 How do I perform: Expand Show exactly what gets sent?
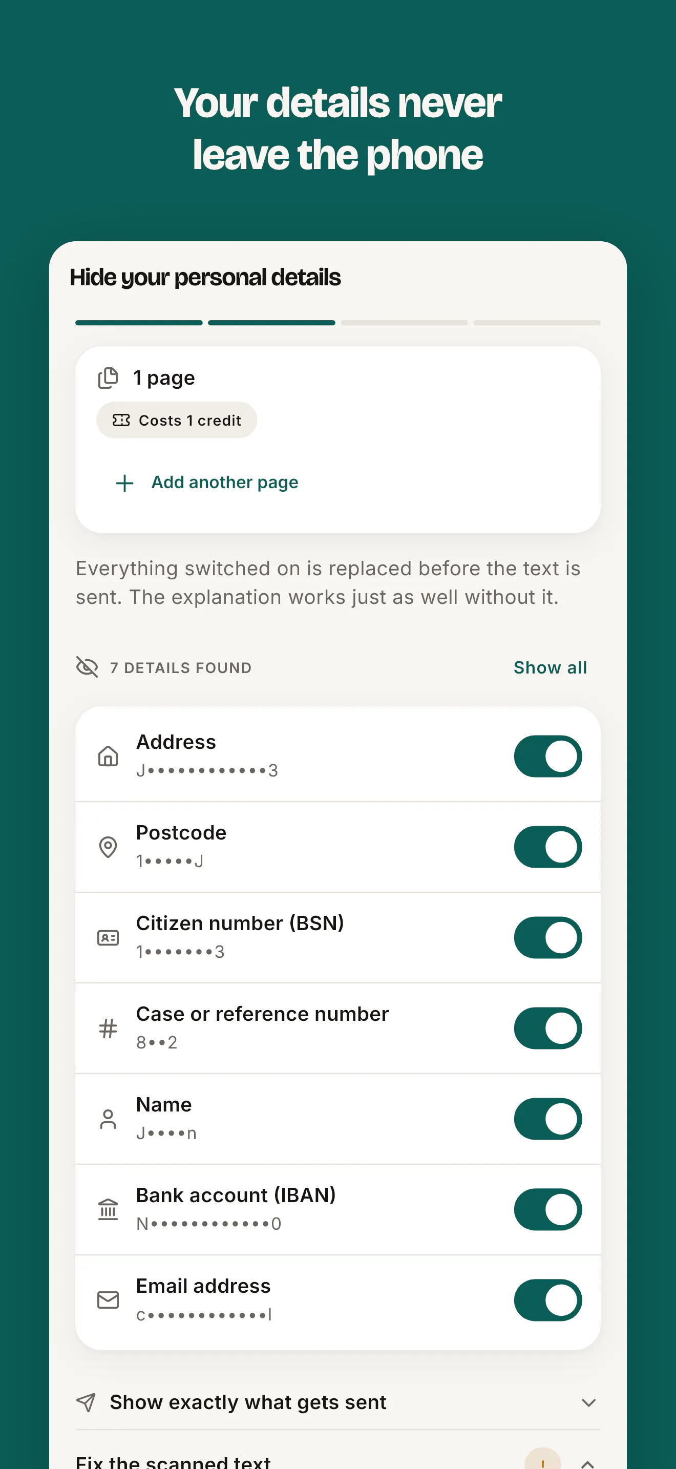[337, 1402]
